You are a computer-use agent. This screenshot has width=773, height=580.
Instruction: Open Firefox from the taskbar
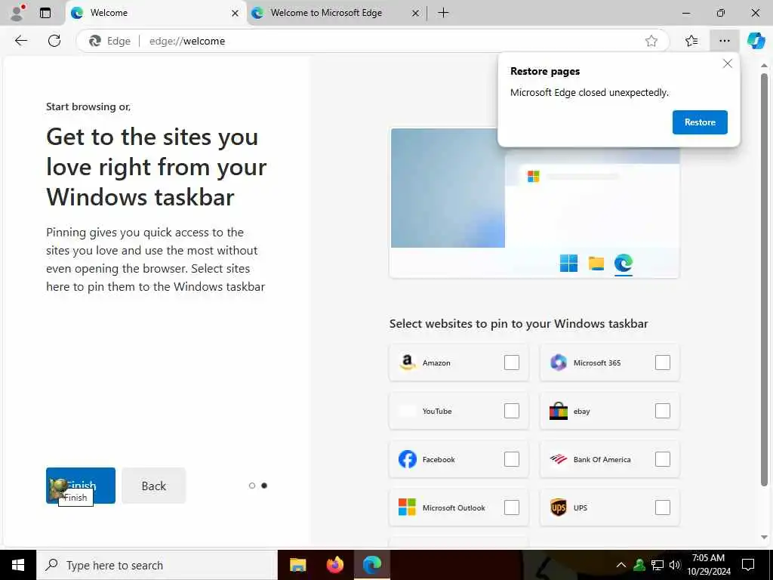click(x=335, y=565)
